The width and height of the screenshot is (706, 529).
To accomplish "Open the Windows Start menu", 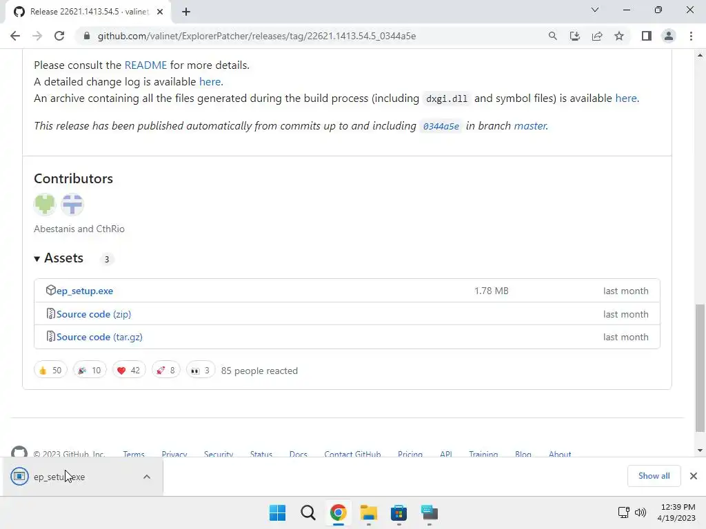I will click(x=277, y=512).
